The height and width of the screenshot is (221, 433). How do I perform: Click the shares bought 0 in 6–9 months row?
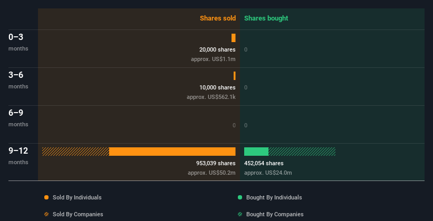246,125
